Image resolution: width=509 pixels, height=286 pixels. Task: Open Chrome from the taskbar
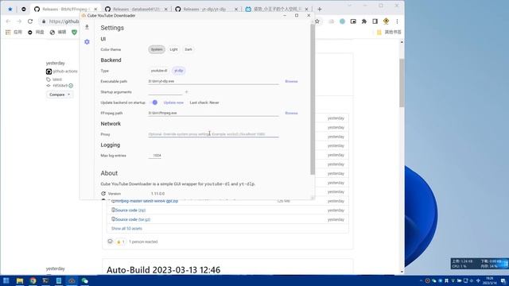pos(33,280)
